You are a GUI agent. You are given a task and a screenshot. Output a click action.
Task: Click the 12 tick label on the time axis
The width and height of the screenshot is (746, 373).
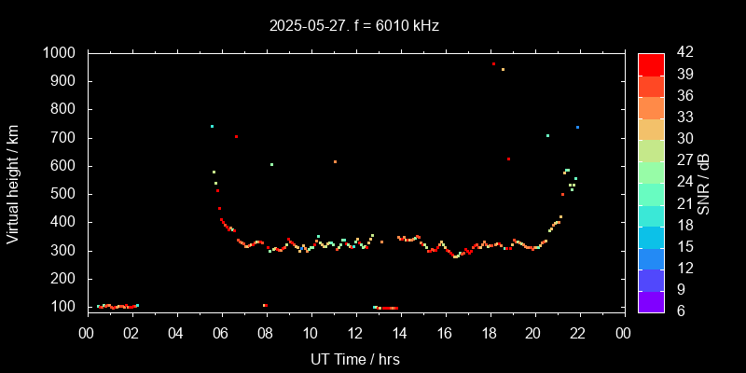(354, 333)
